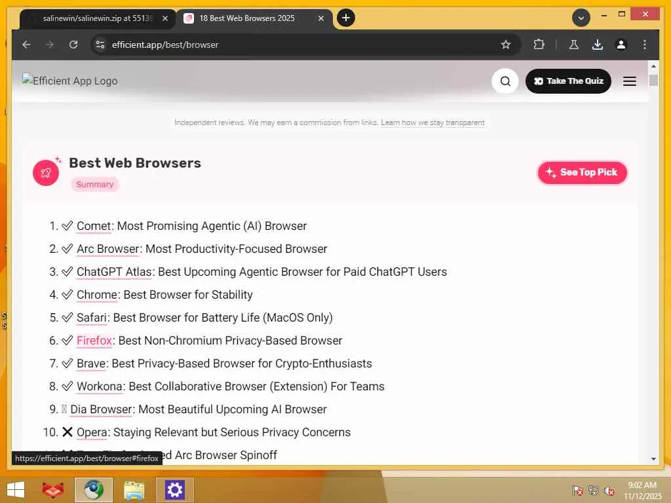Click the page scrollbar down arrow
Viewport: 671px width, 503px height.
coord(653,458)
